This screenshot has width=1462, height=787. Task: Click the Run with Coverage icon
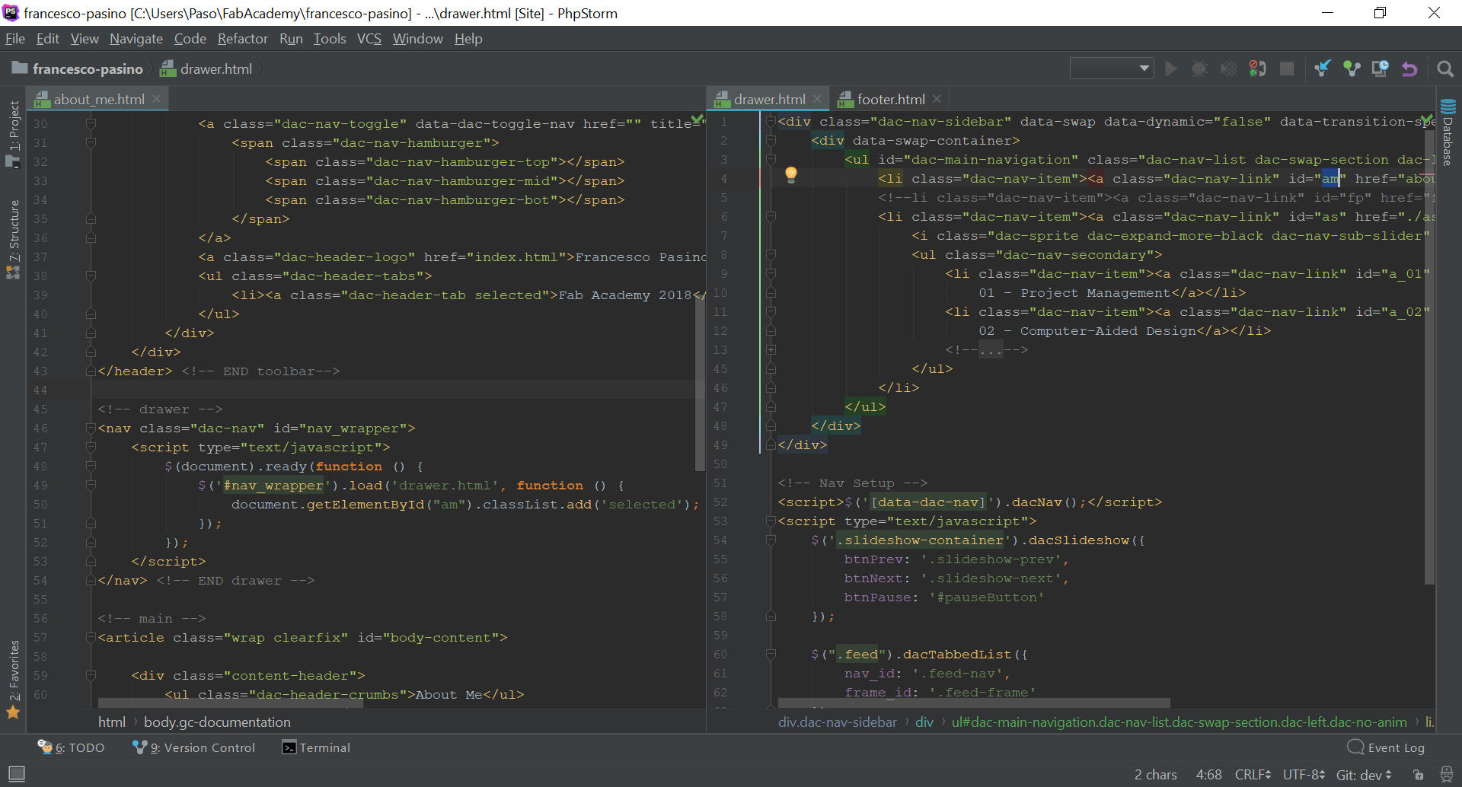click(1228, 69)
